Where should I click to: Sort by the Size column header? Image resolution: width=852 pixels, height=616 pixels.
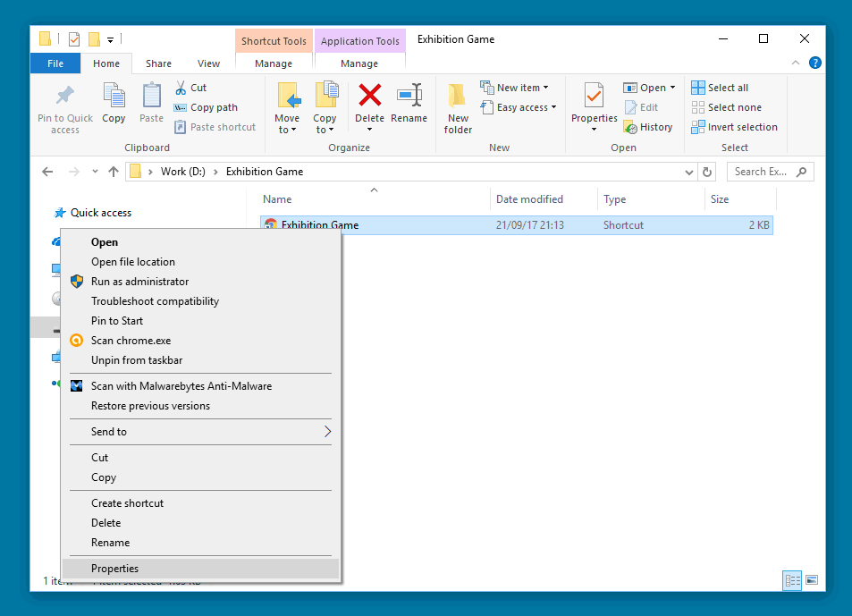(x=740, y=198)
